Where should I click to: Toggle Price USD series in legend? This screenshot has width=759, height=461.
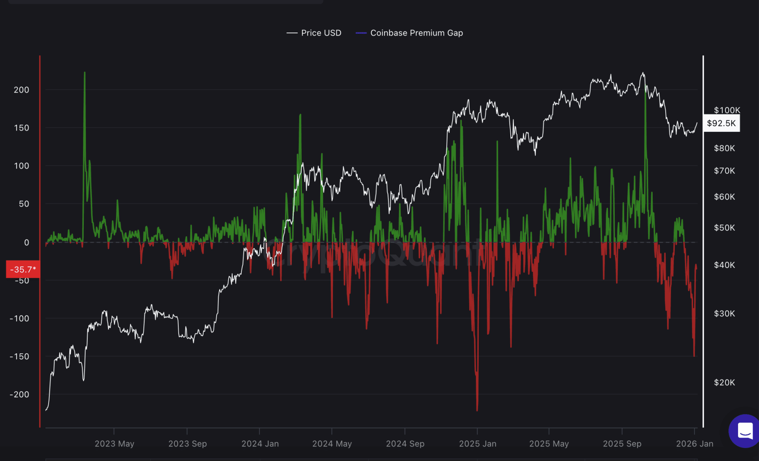click(321, 33)
